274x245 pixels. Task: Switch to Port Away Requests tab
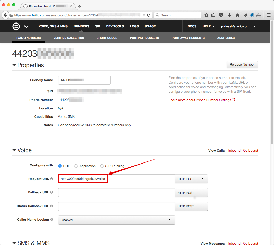coord(188,38)
